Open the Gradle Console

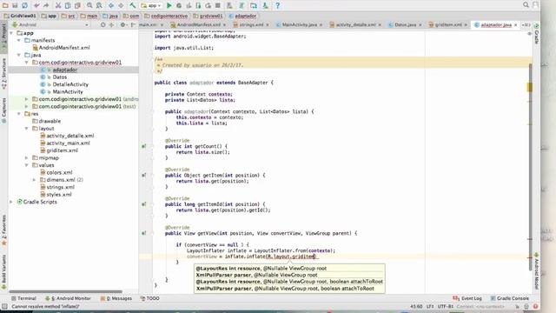pos(510,298)
